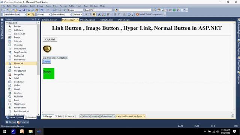Click the Logout link button in designer
The width and height of the screenshot is (240, 135).
click(46, 61)
